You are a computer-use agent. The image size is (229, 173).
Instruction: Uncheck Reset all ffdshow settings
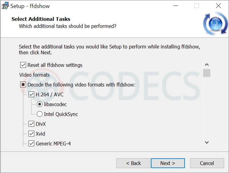click(x=23, y=65)
